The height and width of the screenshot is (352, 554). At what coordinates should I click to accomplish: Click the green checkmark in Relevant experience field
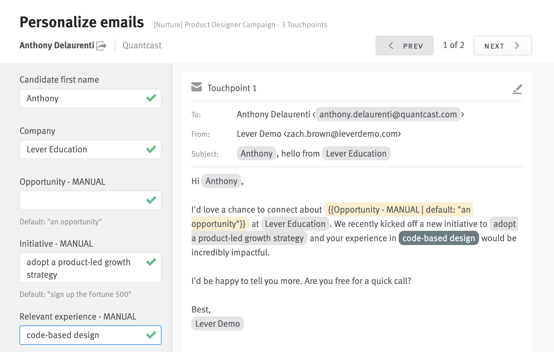[x=151, y=335]
